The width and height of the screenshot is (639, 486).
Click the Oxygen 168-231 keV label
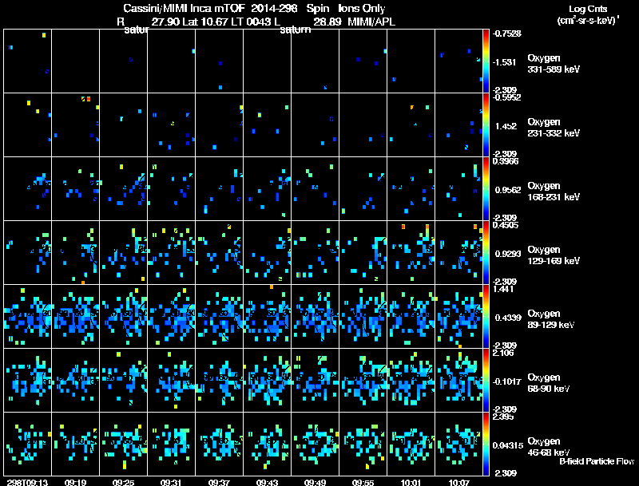click(553, 191)
